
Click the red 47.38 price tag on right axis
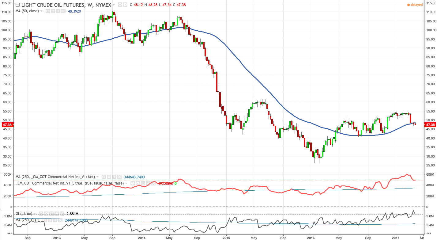coord(430,125)
